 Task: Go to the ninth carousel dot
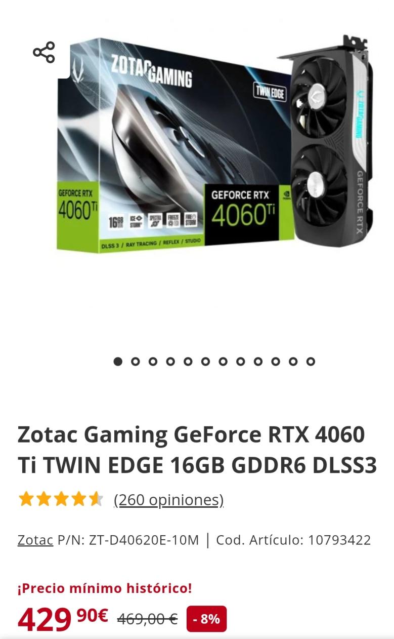pyautogui.click(x=258, y=362)
